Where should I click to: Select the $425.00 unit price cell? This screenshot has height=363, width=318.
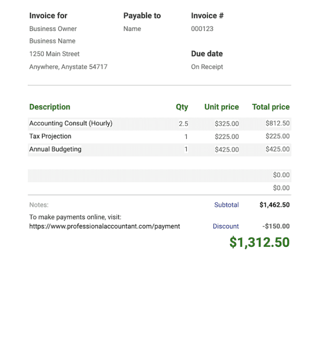[x=227, y=150]
